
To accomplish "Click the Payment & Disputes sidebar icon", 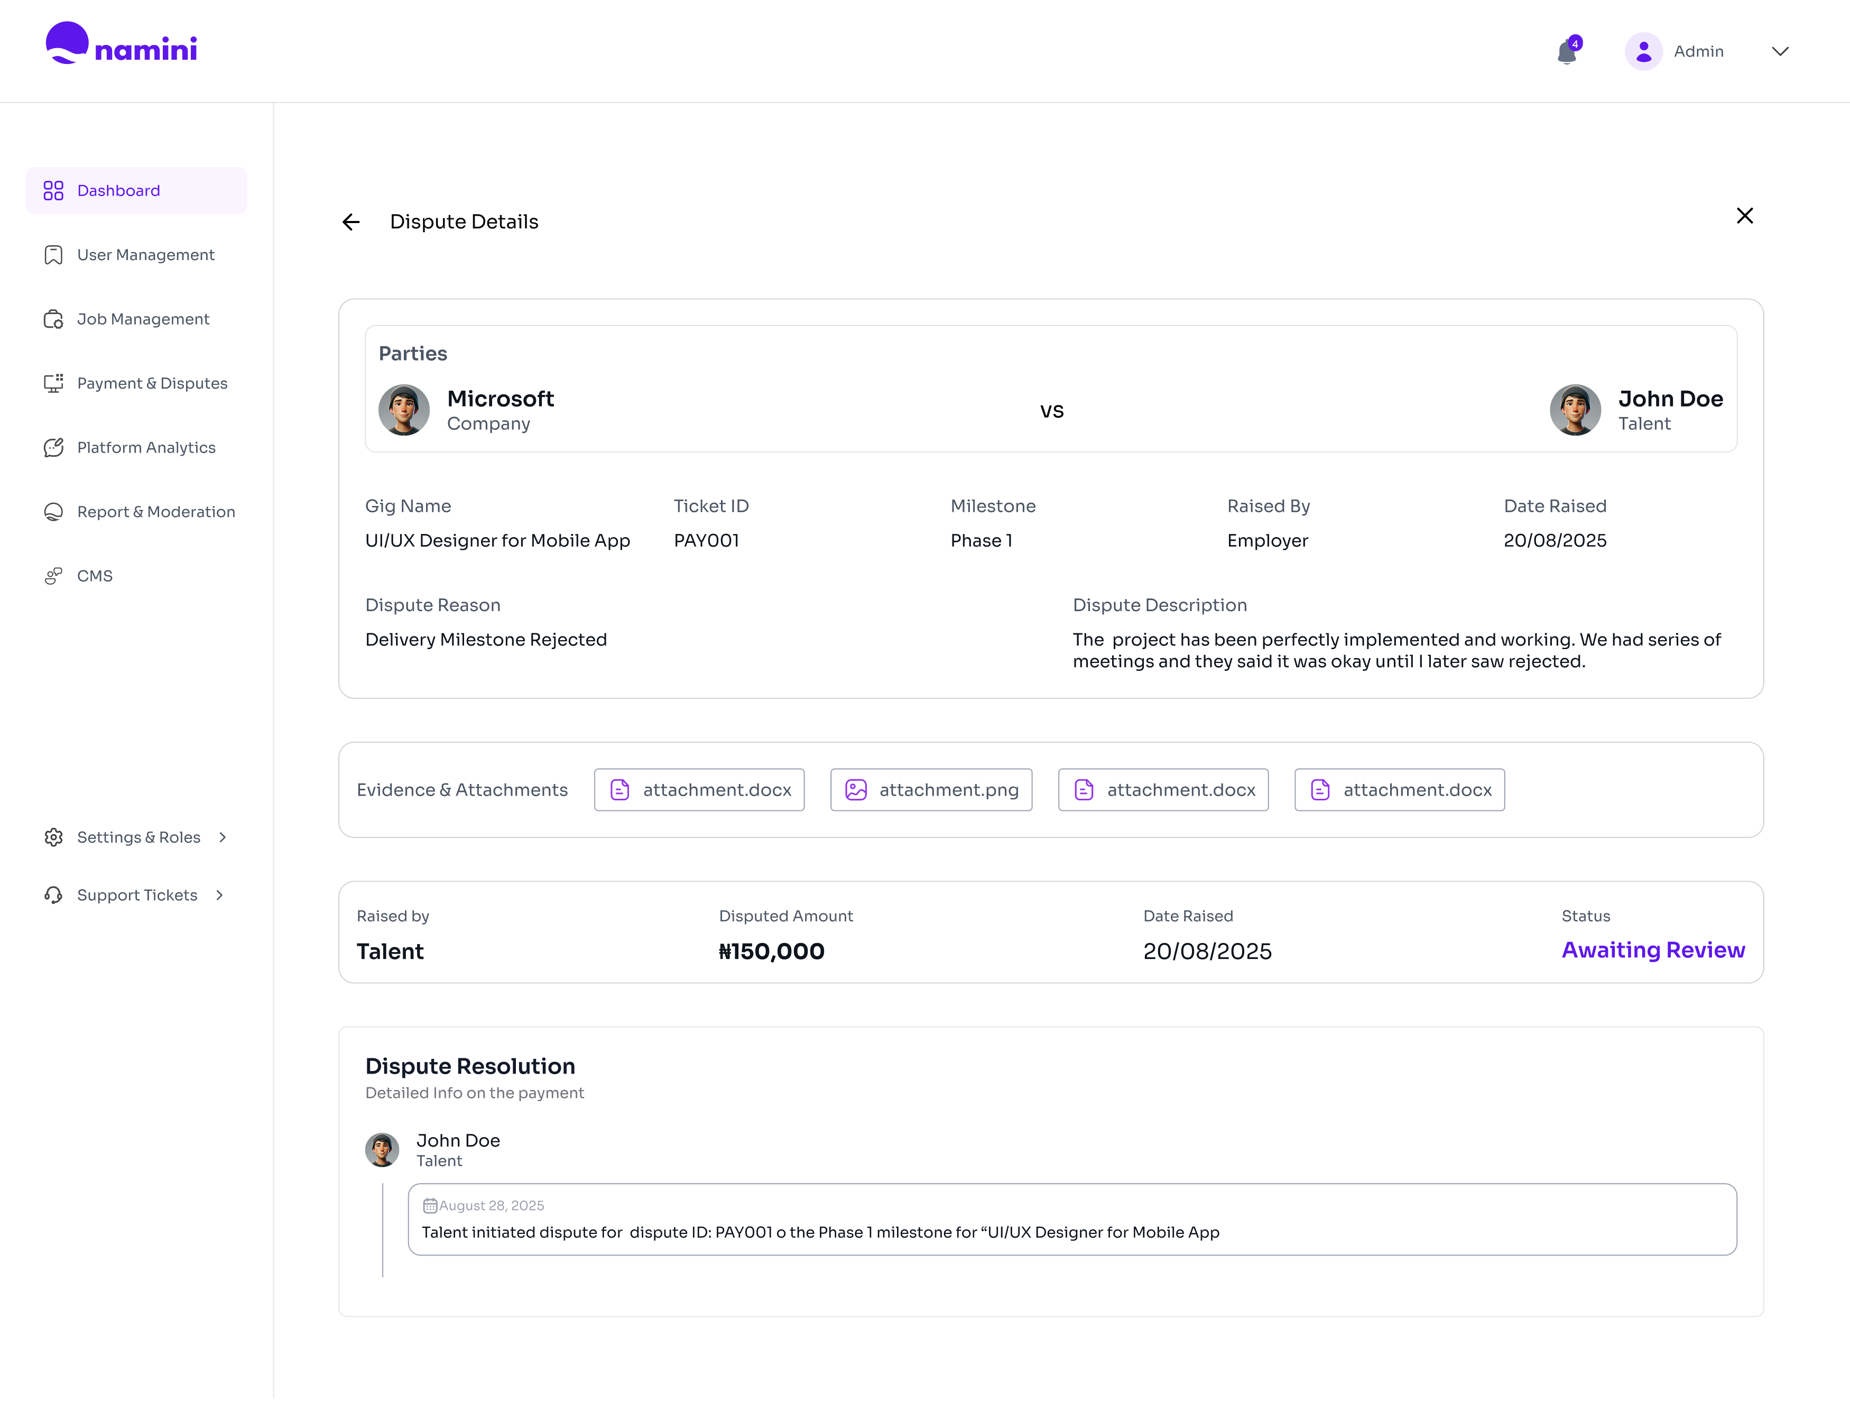I will pos(53,383).
